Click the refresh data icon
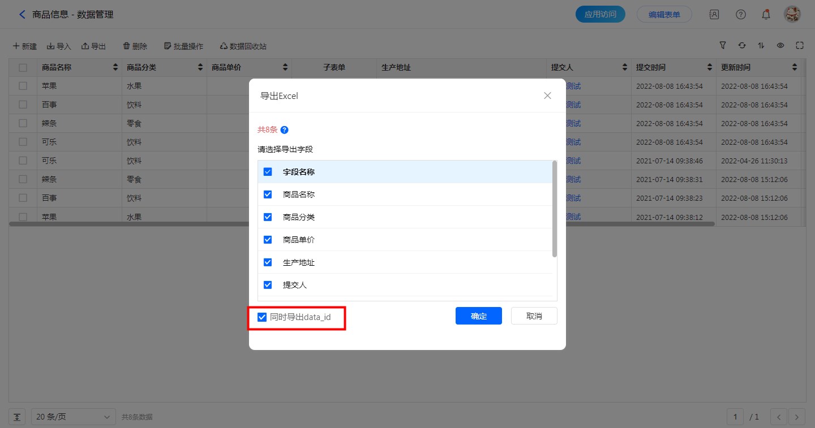The image size is (815, 428). [x=742, y=46]
